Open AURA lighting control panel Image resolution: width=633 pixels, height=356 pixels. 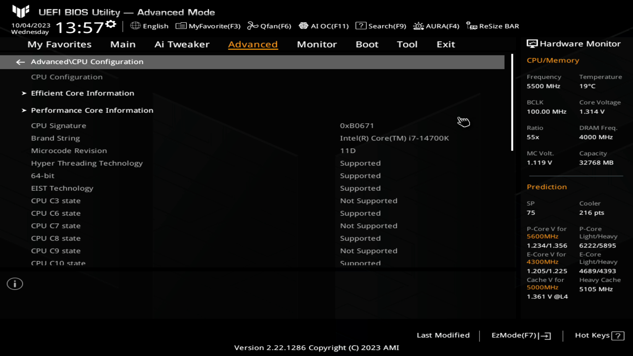click(436, 26)
